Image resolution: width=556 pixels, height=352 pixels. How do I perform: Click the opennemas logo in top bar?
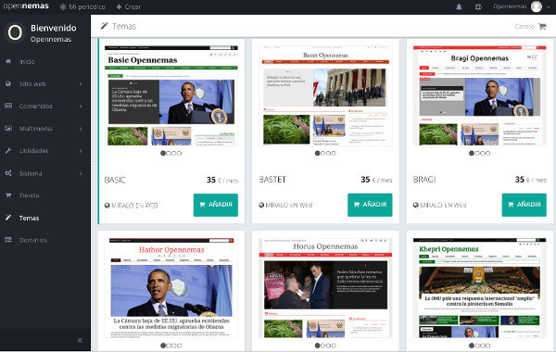click(26, 6)
